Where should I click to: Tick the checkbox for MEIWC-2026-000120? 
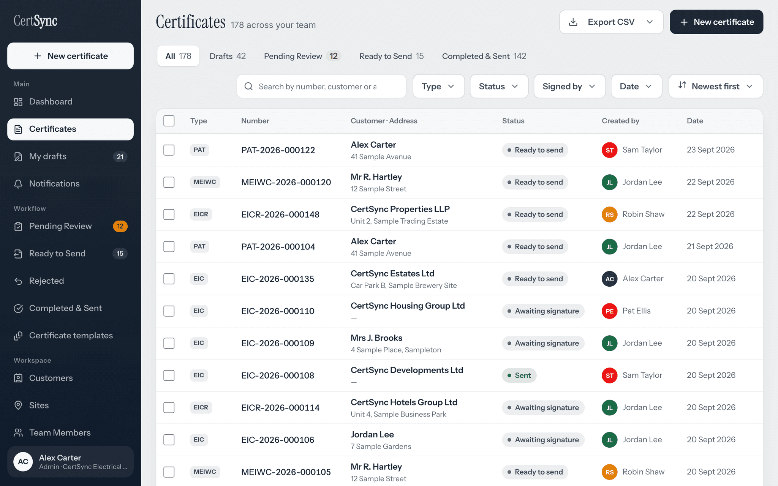[169, 182]
